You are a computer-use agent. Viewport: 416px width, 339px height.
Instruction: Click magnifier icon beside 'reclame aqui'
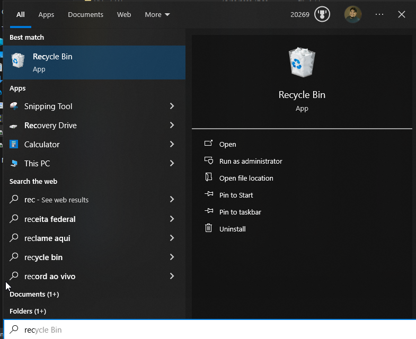pyautogui.click(x=14, y=238)
